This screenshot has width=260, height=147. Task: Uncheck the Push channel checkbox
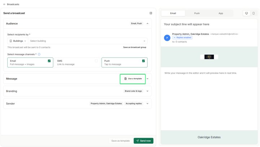click(143, 61)
